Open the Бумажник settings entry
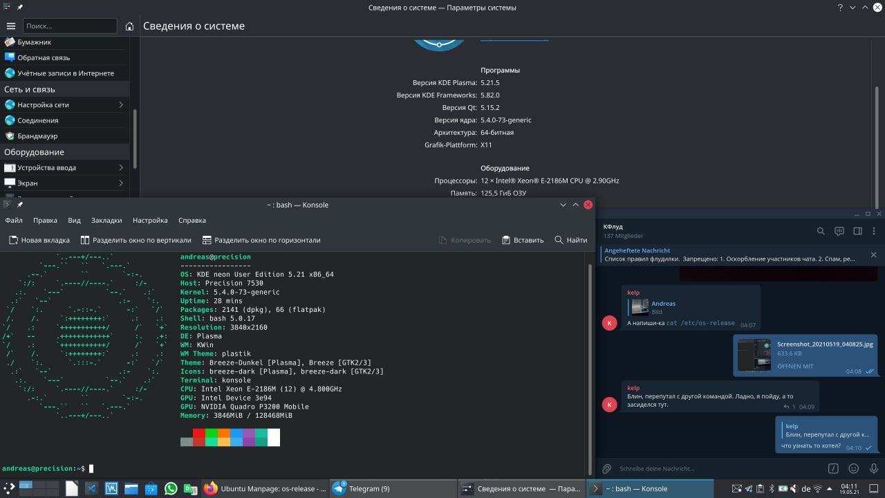Viewport: 885px width, 498px height. [65, 42]
